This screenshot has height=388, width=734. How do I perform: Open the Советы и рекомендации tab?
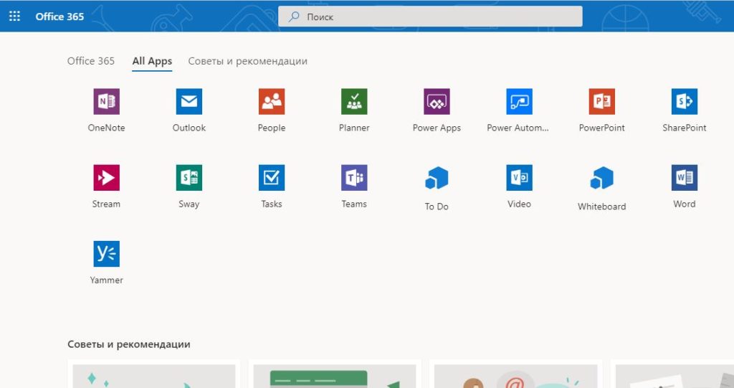(247, 61)
